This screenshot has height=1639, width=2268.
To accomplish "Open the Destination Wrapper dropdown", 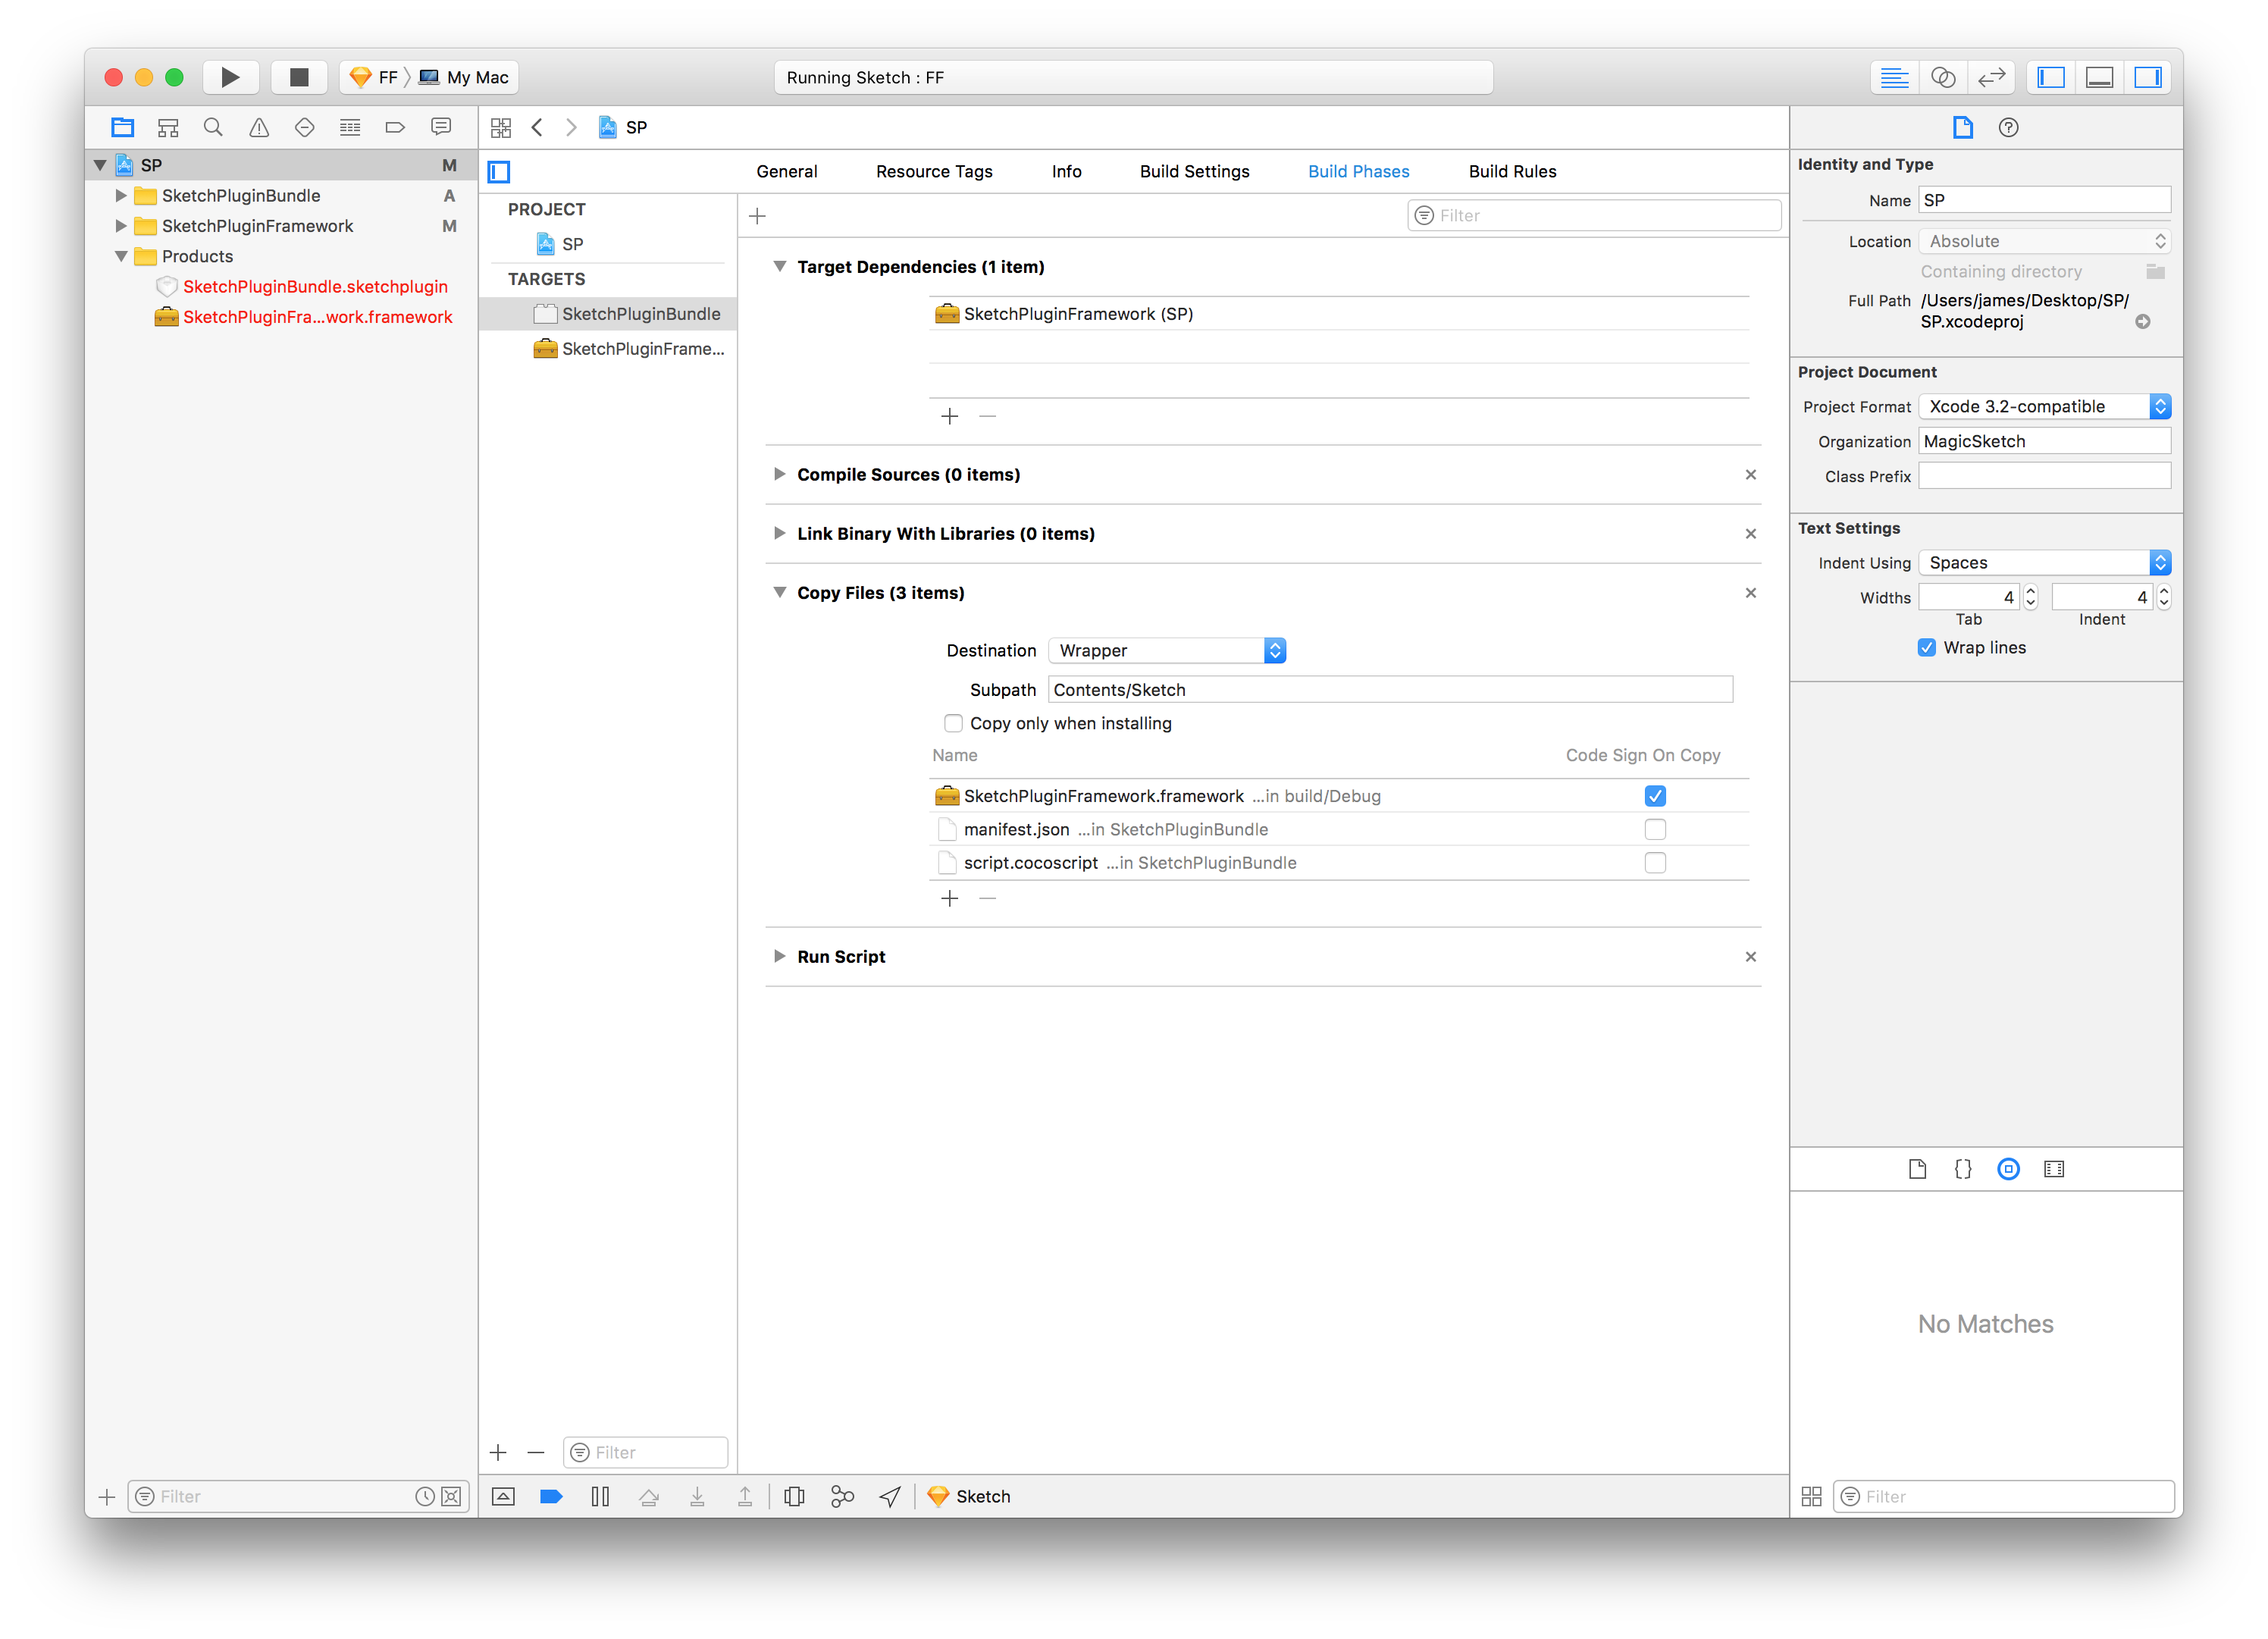I will coord(1166,650).
